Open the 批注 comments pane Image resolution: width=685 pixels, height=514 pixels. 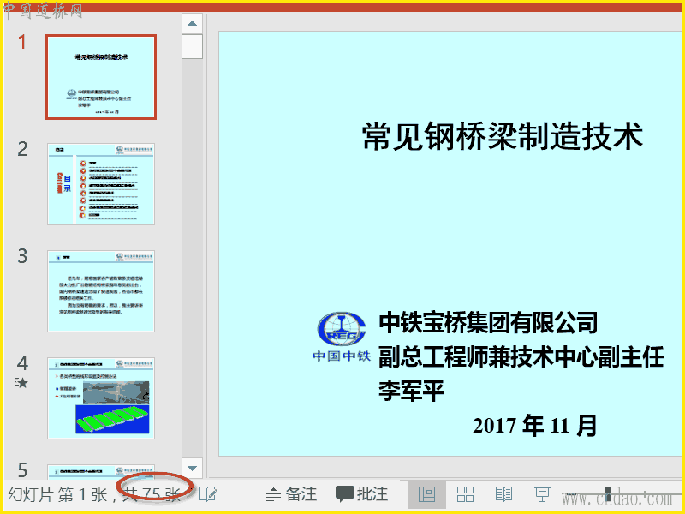(361, 494)
